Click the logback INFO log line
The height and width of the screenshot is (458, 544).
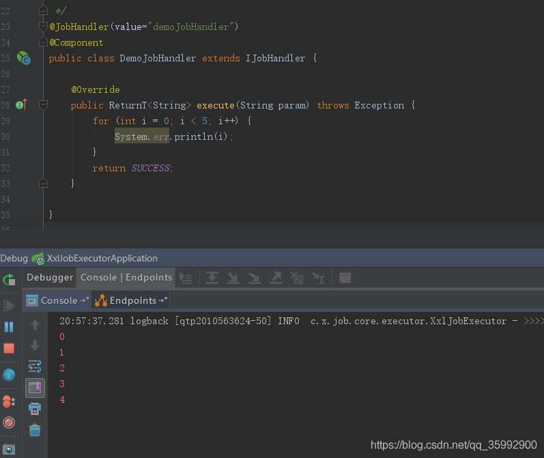coord(301,321)
